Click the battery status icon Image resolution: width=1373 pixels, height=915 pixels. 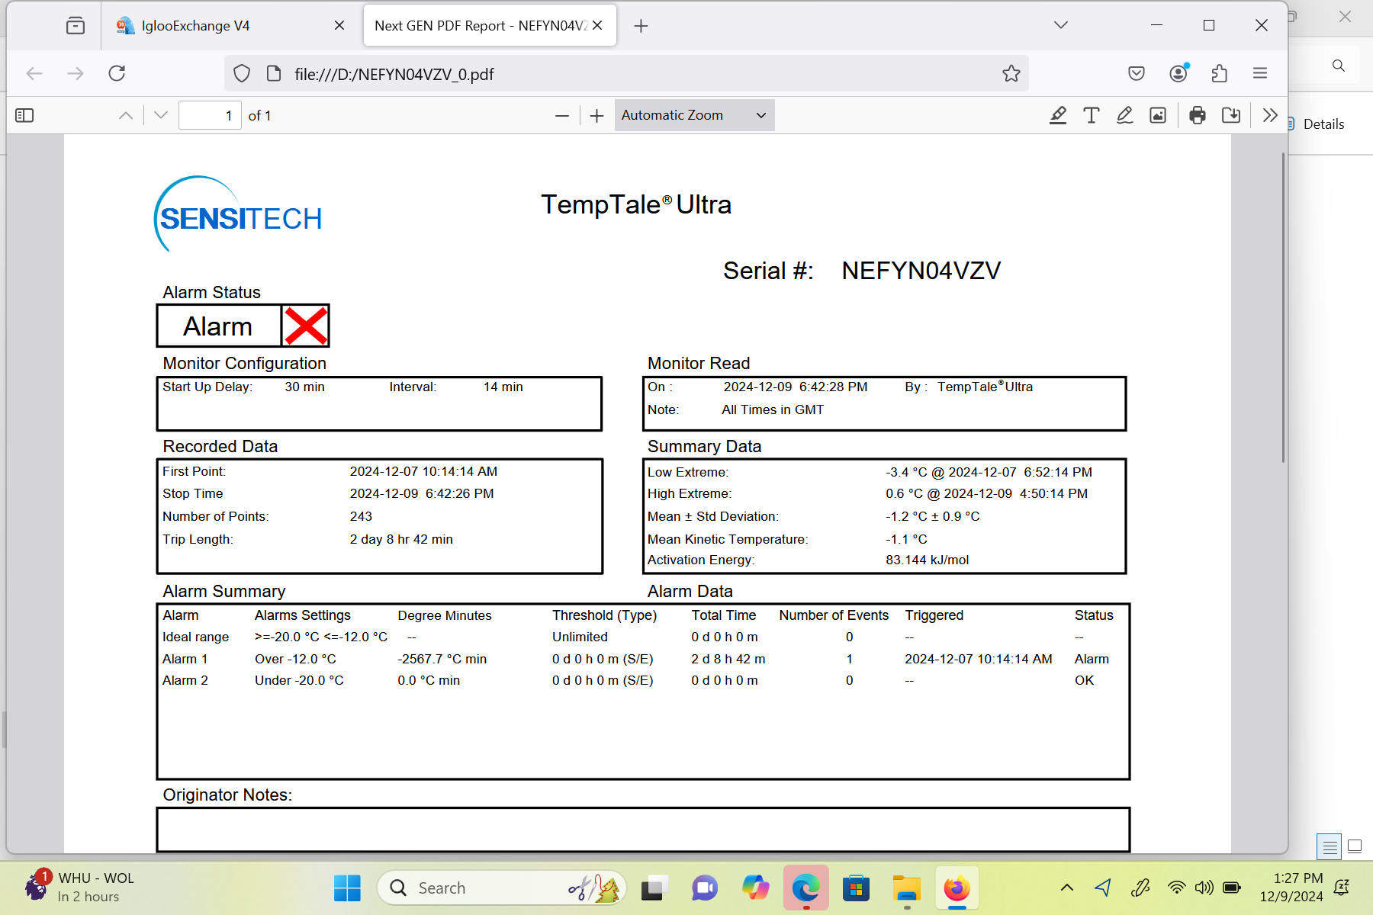(x=1231, y=888)
